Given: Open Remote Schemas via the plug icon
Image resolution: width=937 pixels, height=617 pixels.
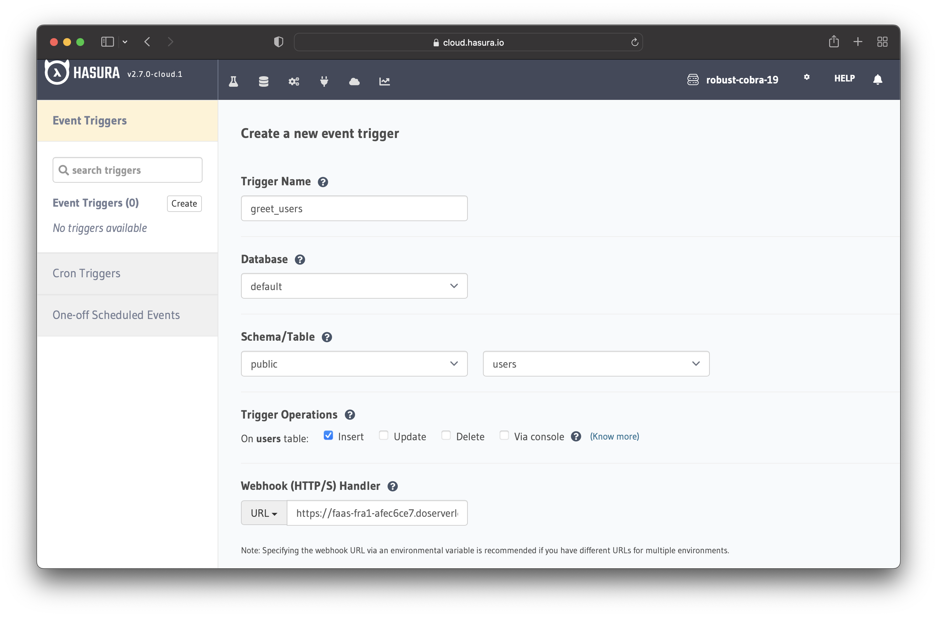Looking at the screenshot, I should (x=324, y=81).
